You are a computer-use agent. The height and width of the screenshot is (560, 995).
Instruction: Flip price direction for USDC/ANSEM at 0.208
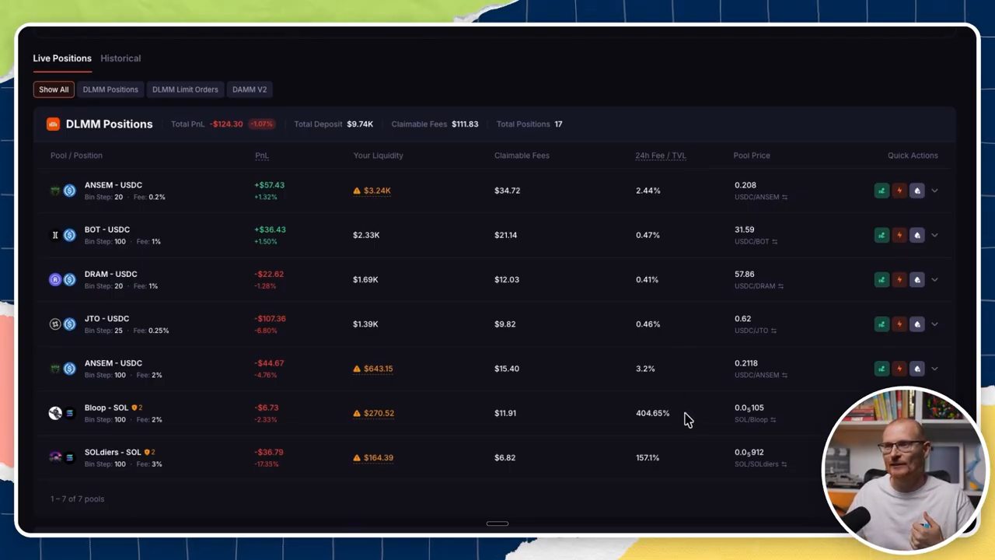click(x=784, y=198)
